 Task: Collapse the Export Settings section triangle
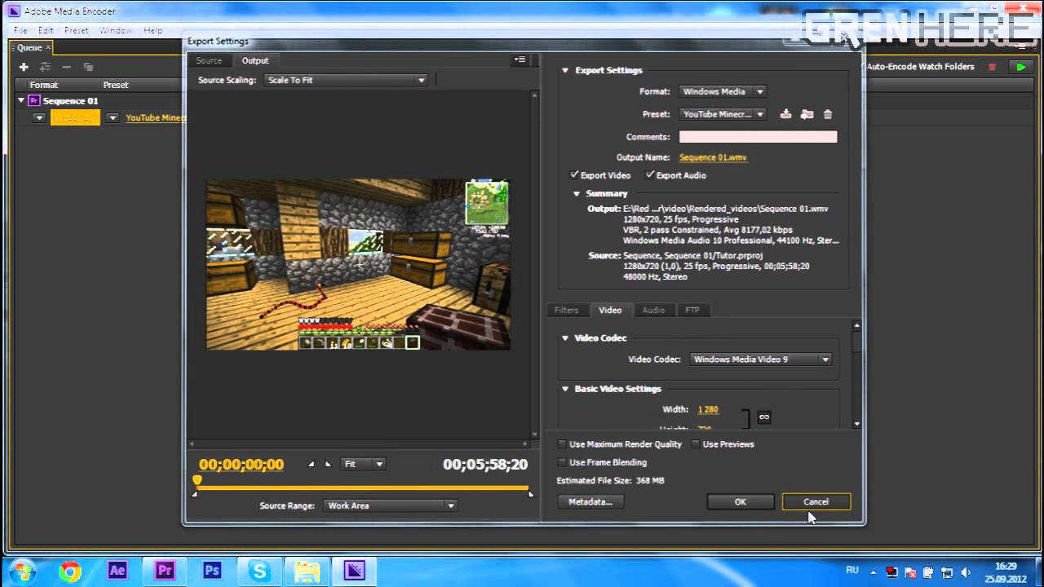(564, 70)
